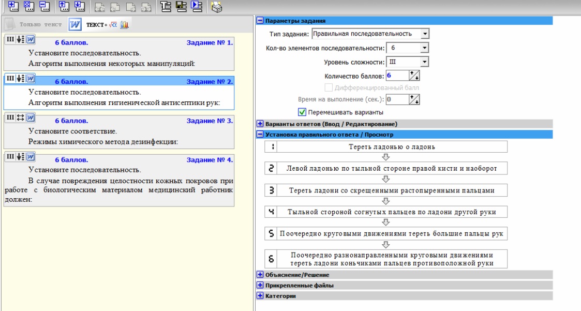Click '6 баллов.' label on Задание № 3
Screen dimensions: 581x311
click(71, 121)
